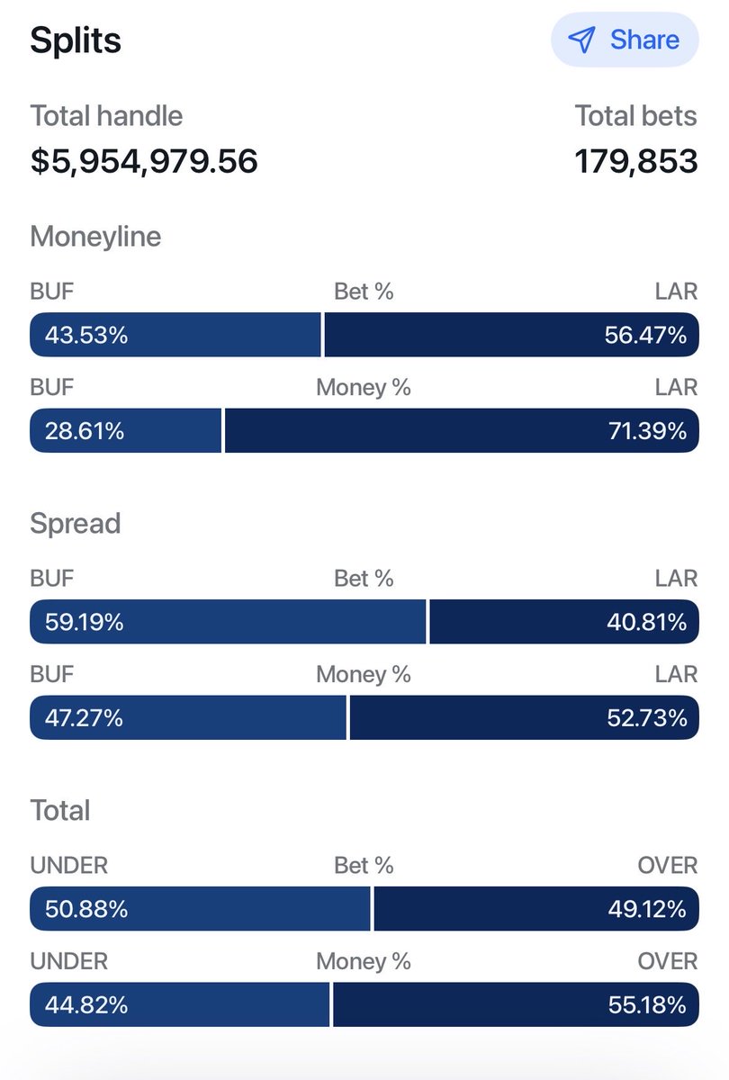Click LAR 71.39% Moneyline money segment
Image resolution: width=729 pixels, height=1080 pixels.
[462, 430]
